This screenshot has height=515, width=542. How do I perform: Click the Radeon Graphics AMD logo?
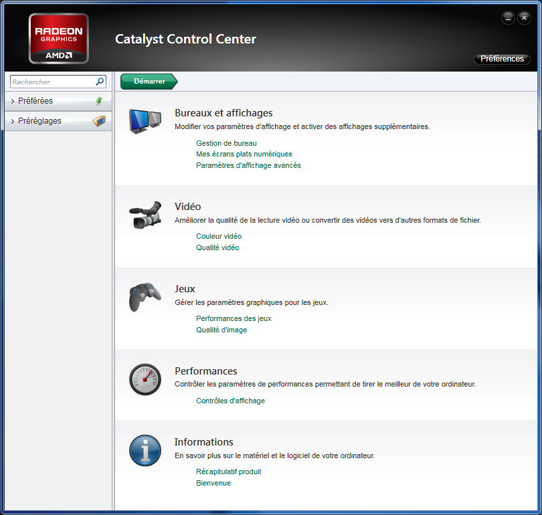(58, 39)
